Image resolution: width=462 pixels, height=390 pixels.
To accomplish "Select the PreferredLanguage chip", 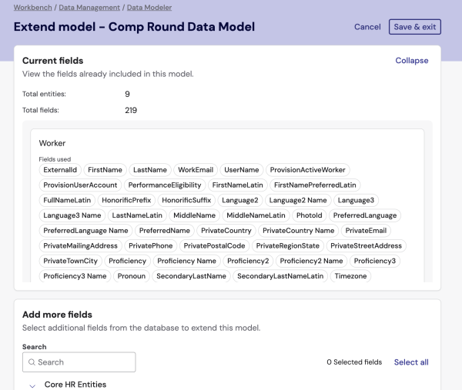I will (x=365, y=215).
